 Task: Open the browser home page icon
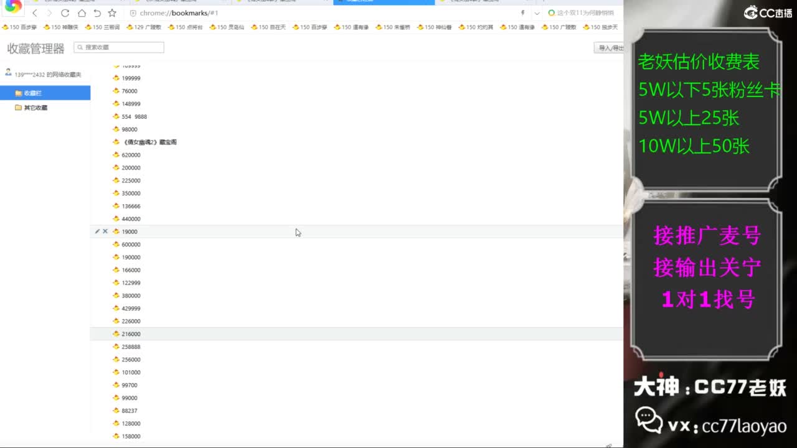coord(82,13)
